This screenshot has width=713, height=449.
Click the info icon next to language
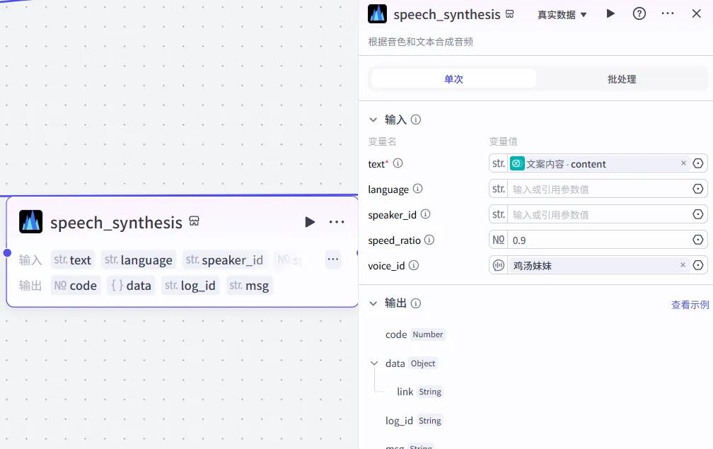coord(417,189)
